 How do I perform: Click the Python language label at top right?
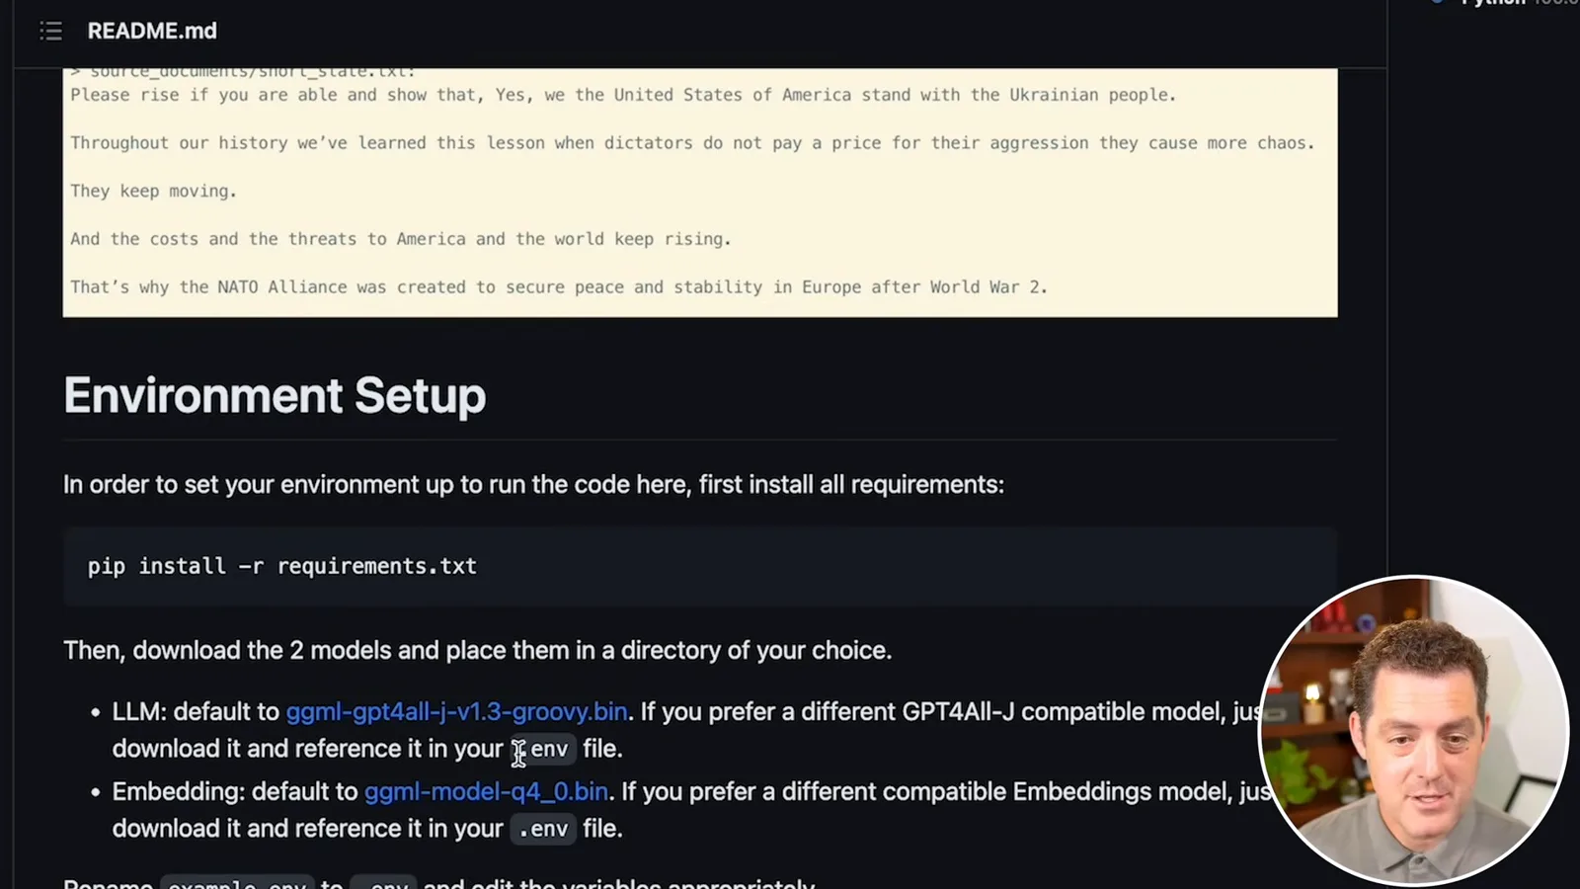click(x=1493, y=3)
